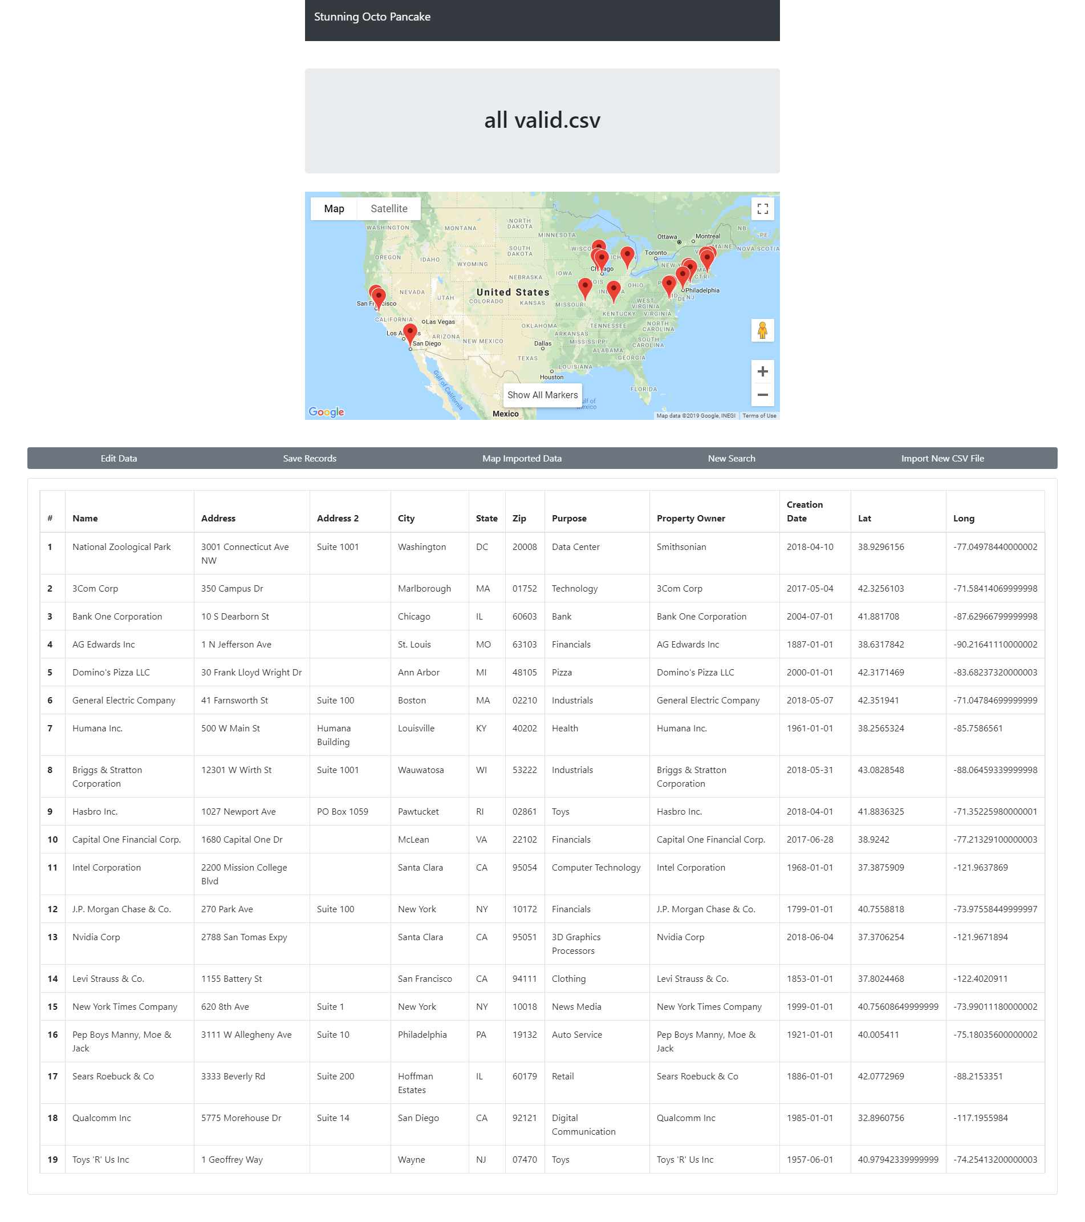Image resolution: width=1085 pixels, height=1222 pixels.
Task: Zoom in on the map
Action: (762, 371)
